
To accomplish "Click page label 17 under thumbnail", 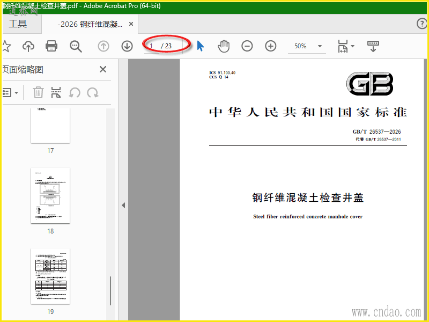I will click(x=50, y=151).
